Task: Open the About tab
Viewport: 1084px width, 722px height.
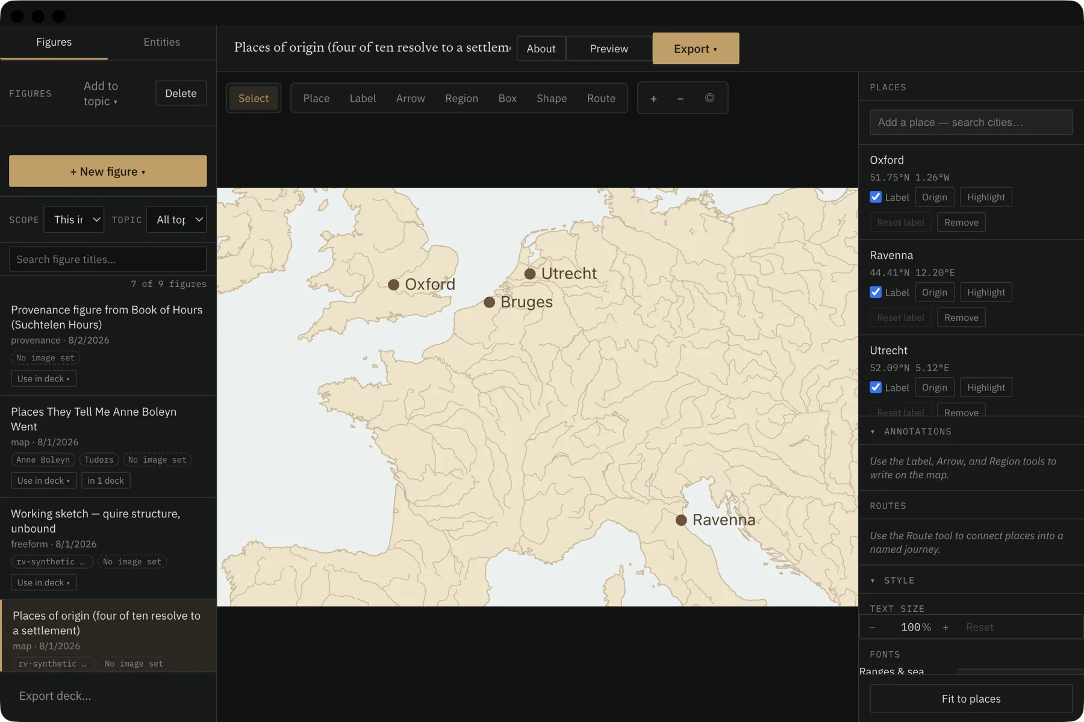Action: pos(541,48)
